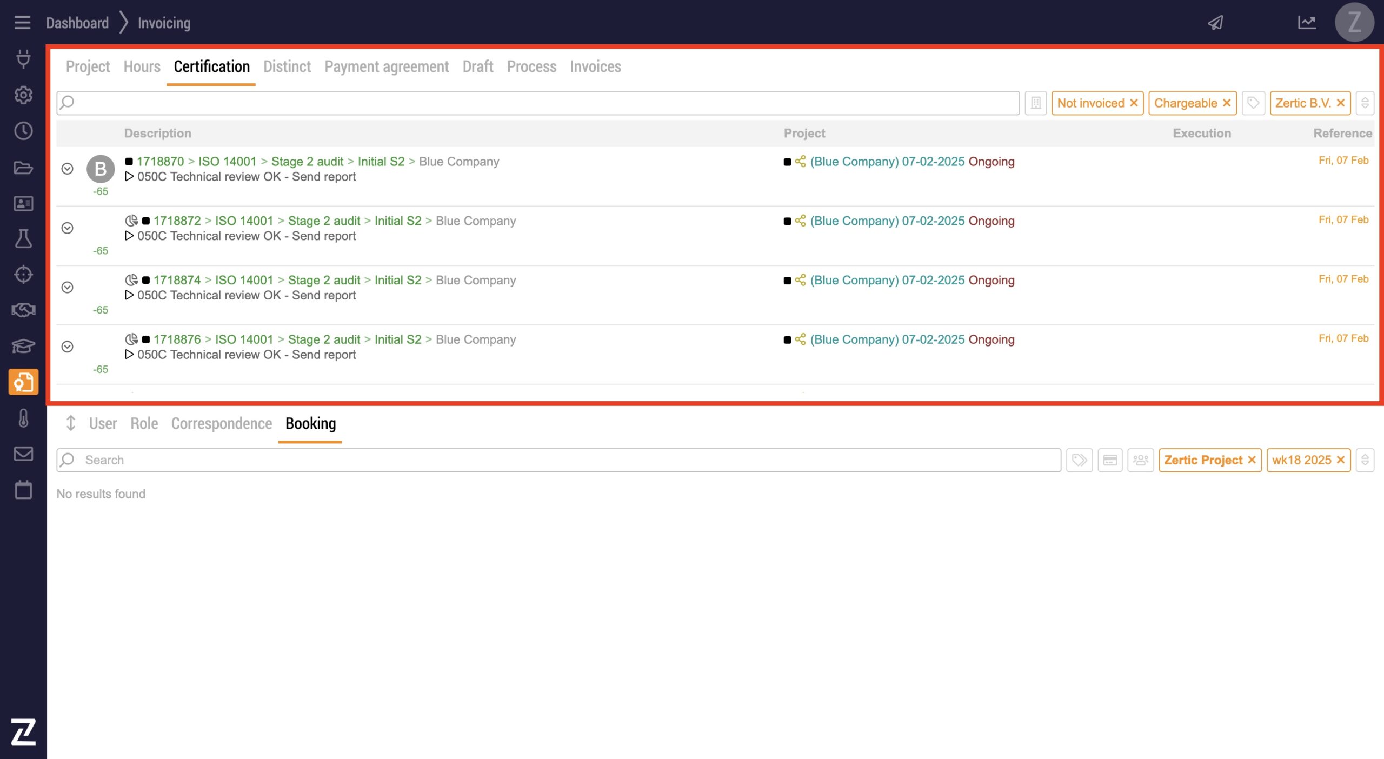This screenshot has height=759, width=1384.
Task: Click the plug icon in sidebar
Action: pyautogui.click(x=23, y=59)
